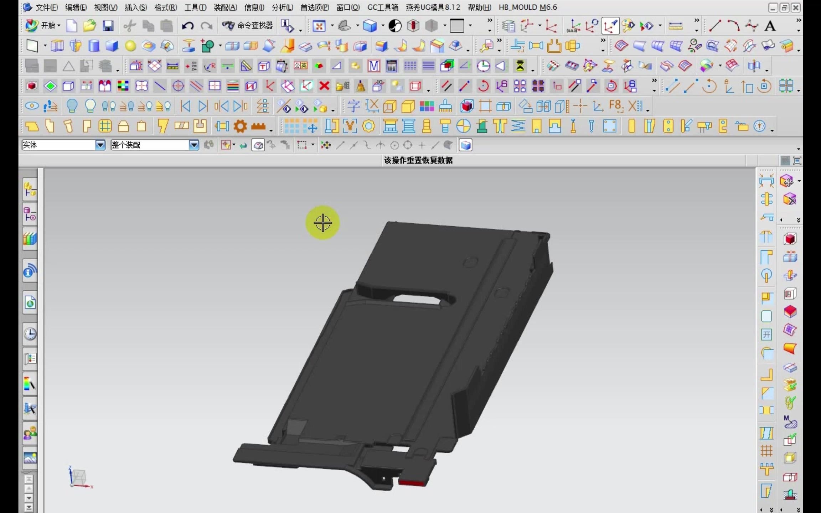Click the blue block primitive icon
821x513 pixels.
[112, 46]
